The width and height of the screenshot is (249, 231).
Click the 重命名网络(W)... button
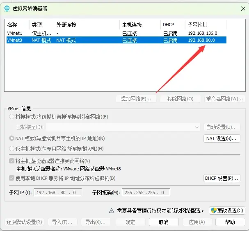click(x=224, y=99)
